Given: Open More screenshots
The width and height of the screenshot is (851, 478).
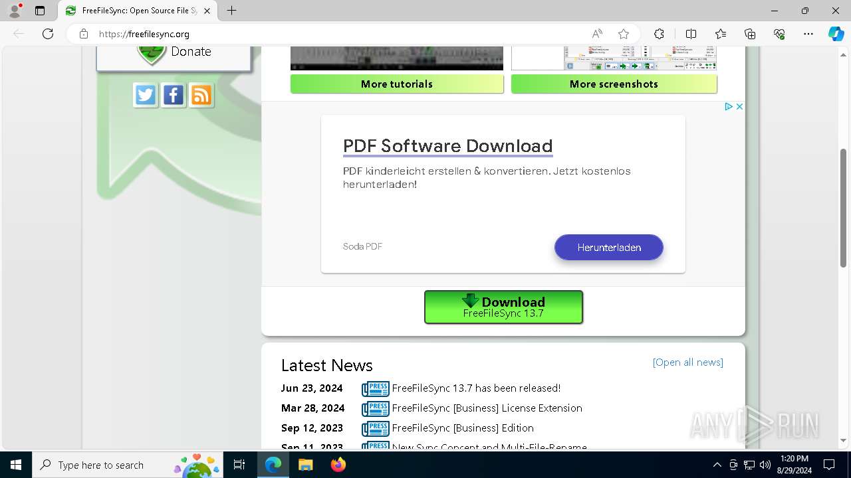Looking at the screenshot, I should [614, 84].
